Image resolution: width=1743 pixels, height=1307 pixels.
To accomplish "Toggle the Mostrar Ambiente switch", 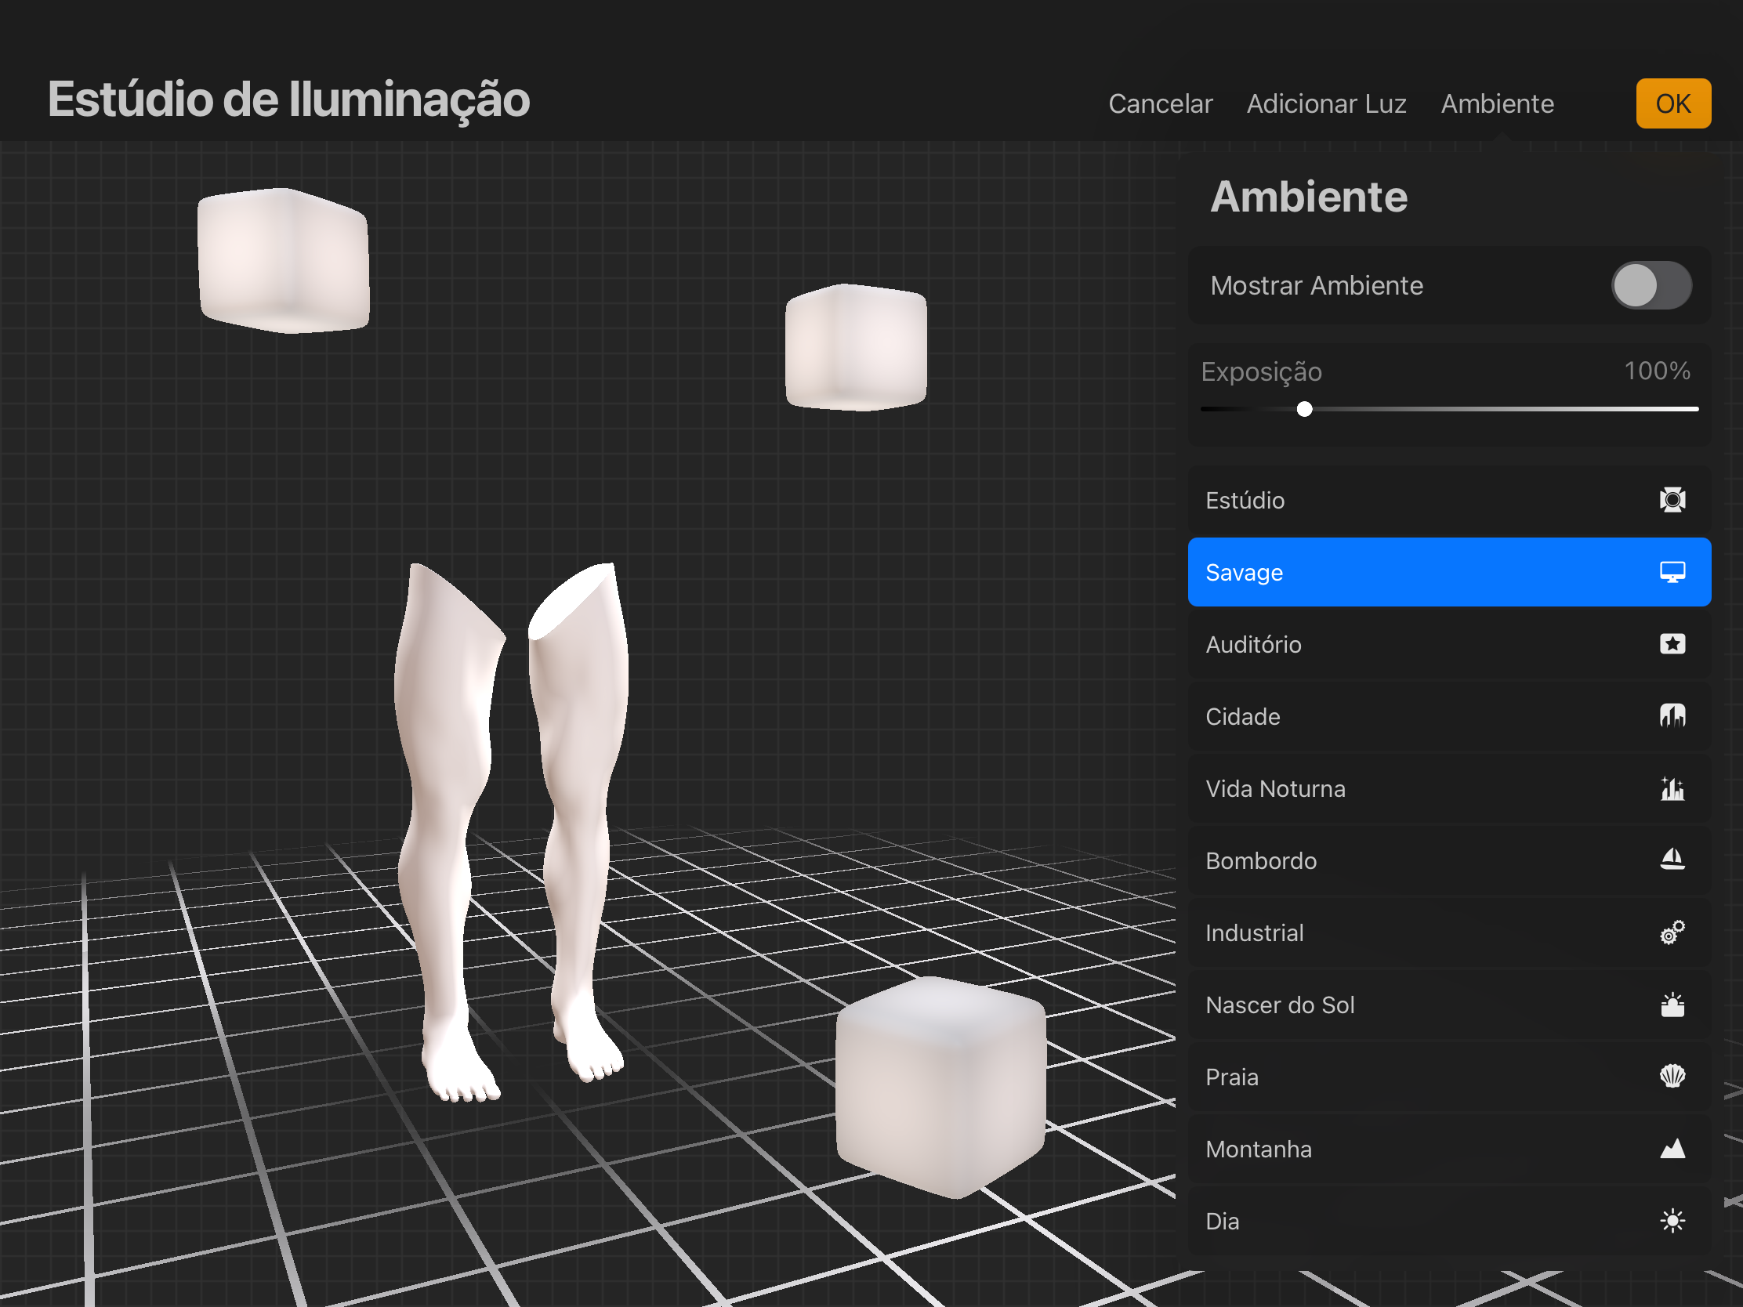I will [x=1650, y=285].
